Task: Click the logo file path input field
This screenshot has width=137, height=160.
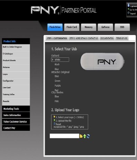Action: tap(65, 136)
